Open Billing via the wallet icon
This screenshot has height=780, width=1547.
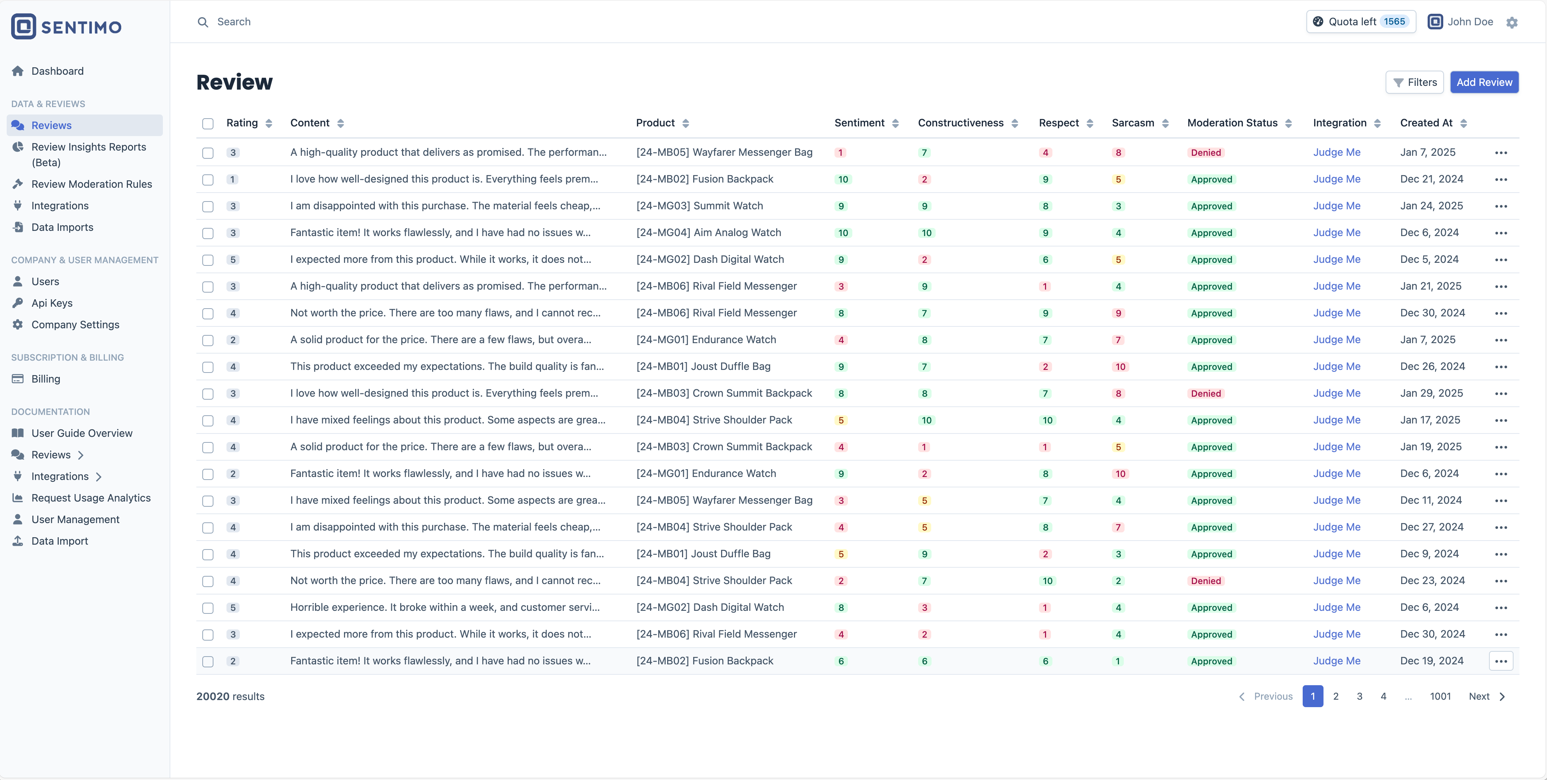tap(18, 378)
